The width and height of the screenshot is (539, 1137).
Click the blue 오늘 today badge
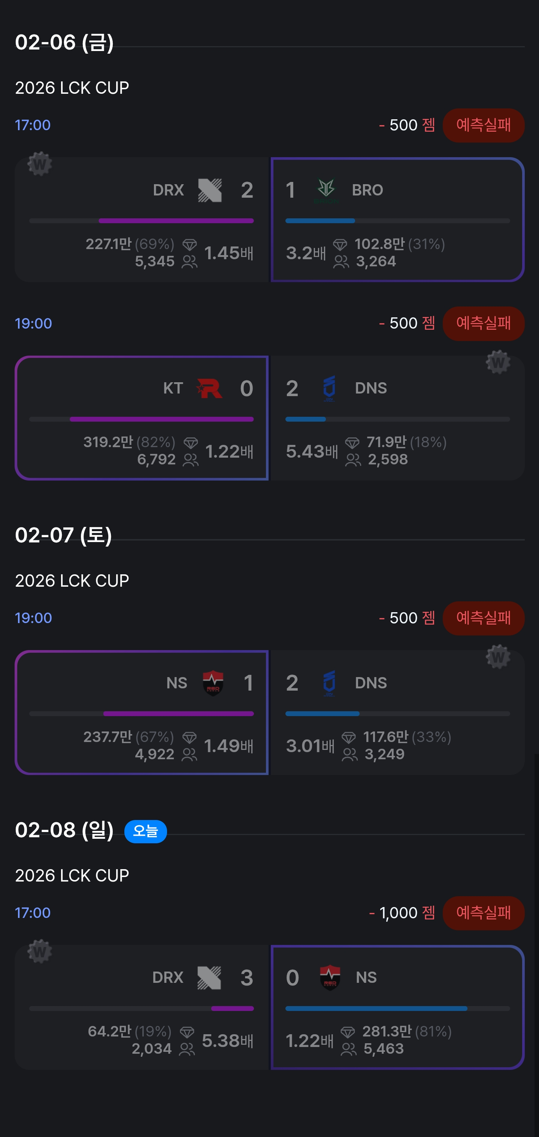point(145,831)
